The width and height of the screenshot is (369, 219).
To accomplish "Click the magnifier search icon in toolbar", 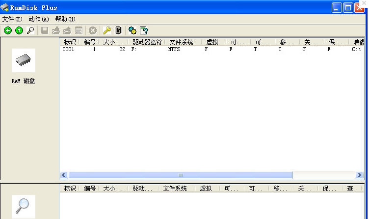I will pyautogui.click(x=30, y=30).
